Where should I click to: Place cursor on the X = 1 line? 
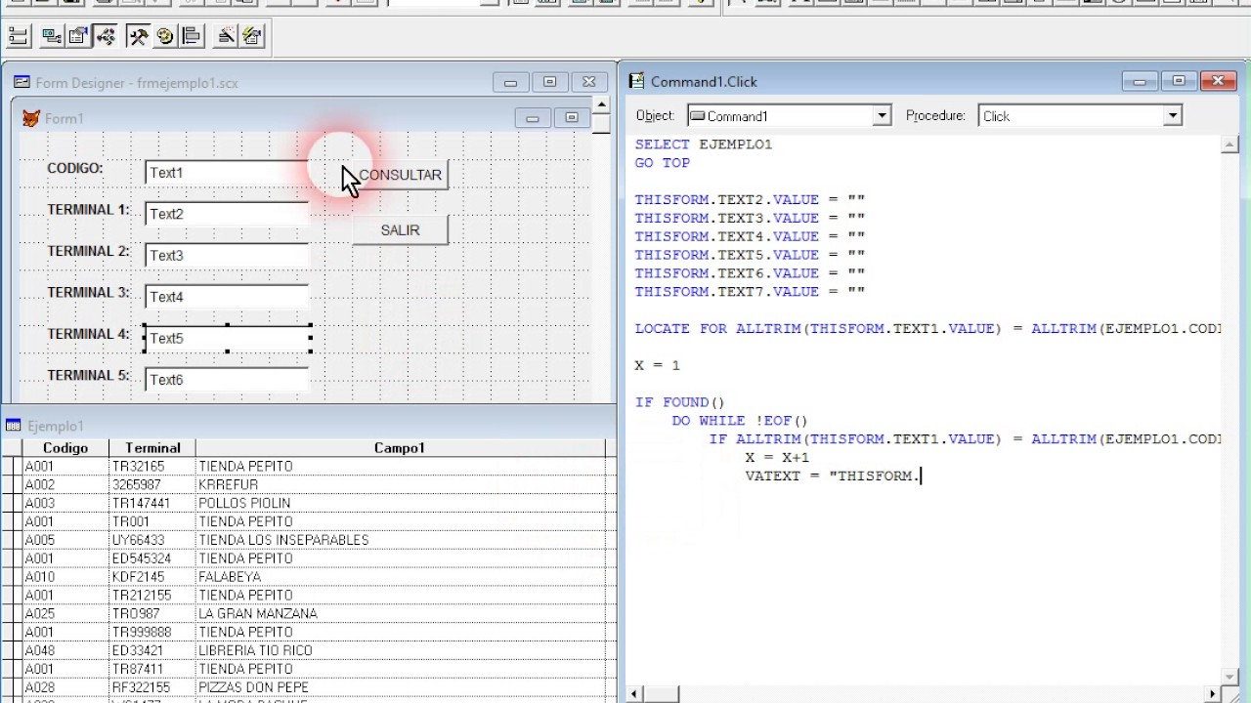point(658,365)
